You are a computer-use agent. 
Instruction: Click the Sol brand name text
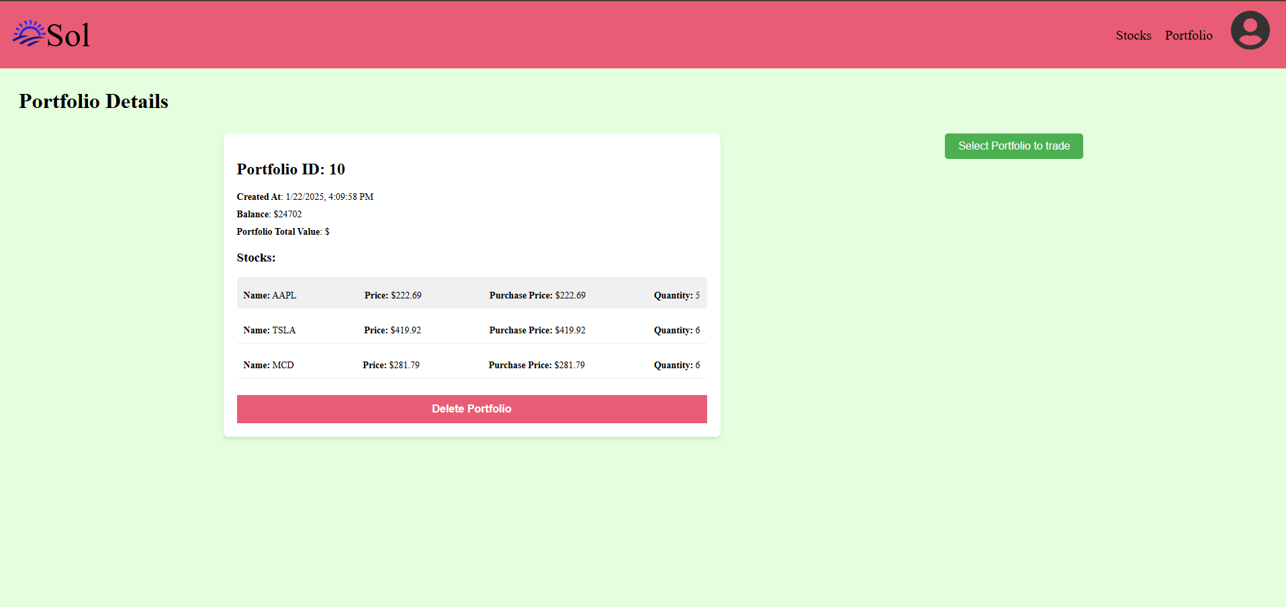tap(68, 35)
